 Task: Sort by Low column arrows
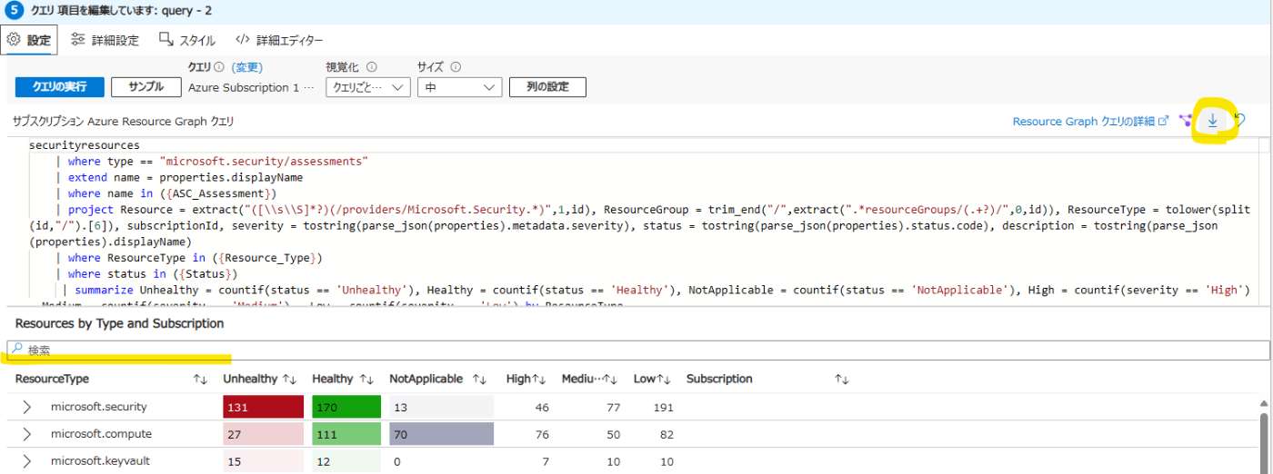click(x=665, y=379)
